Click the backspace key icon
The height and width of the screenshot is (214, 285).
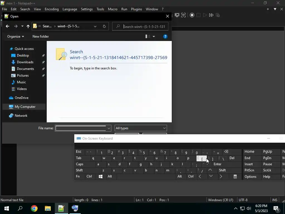(232, 152)
